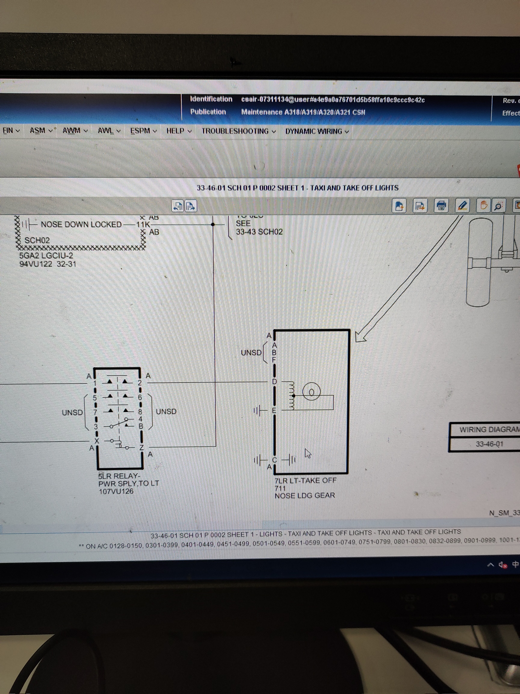
Task: Open the DYNAMIC WIRING menu
Action: [x=317, y=131]
